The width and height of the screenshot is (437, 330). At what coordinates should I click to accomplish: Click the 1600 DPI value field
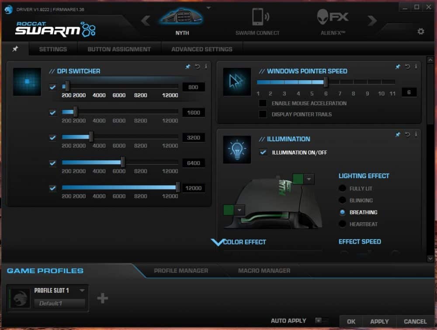coord(194,112)
